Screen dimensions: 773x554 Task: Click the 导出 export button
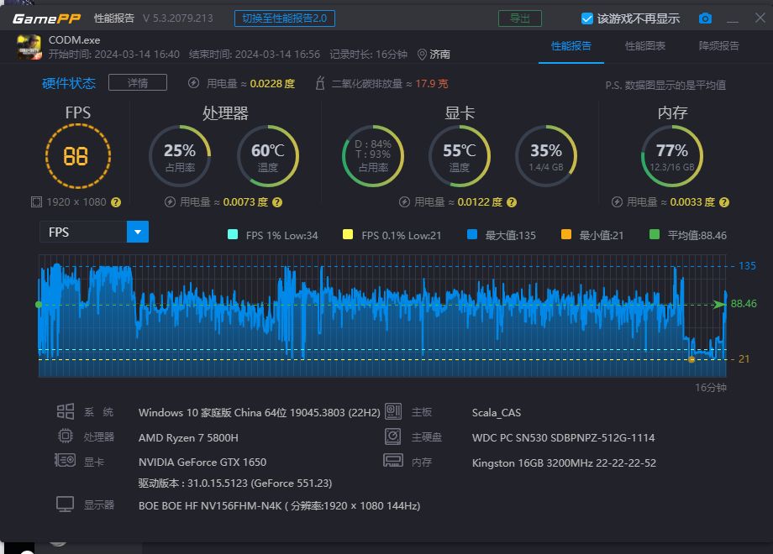519,18
